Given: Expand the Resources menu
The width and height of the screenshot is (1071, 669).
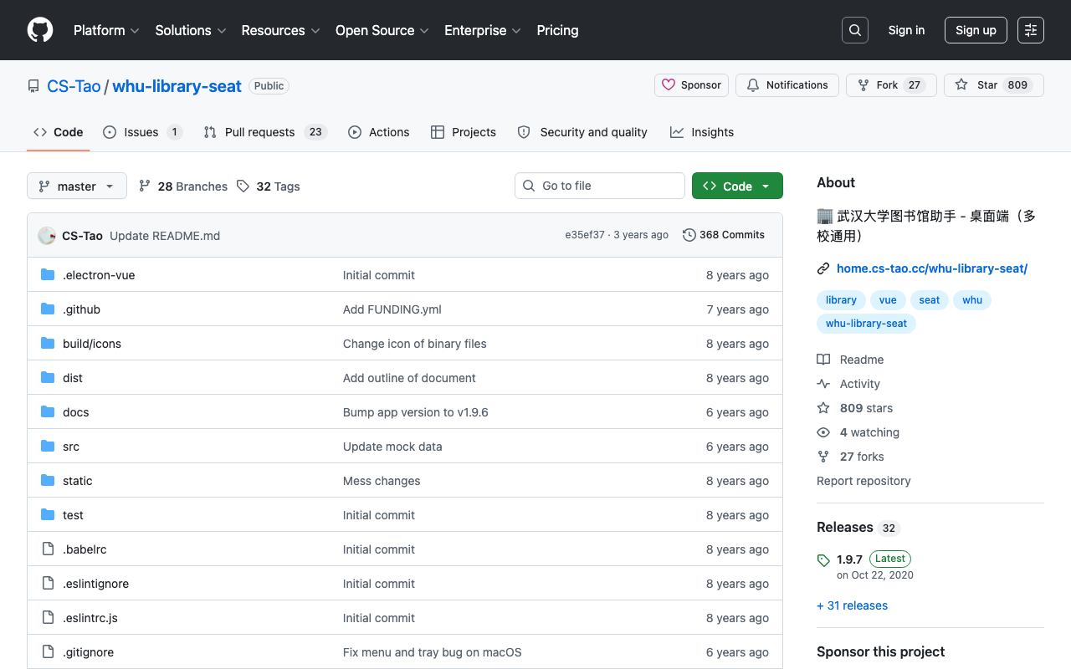Looking at the screenshot, I should 281,30.
